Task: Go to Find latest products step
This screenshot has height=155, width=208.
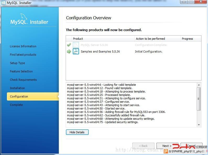Action: (x=23, y=55)
